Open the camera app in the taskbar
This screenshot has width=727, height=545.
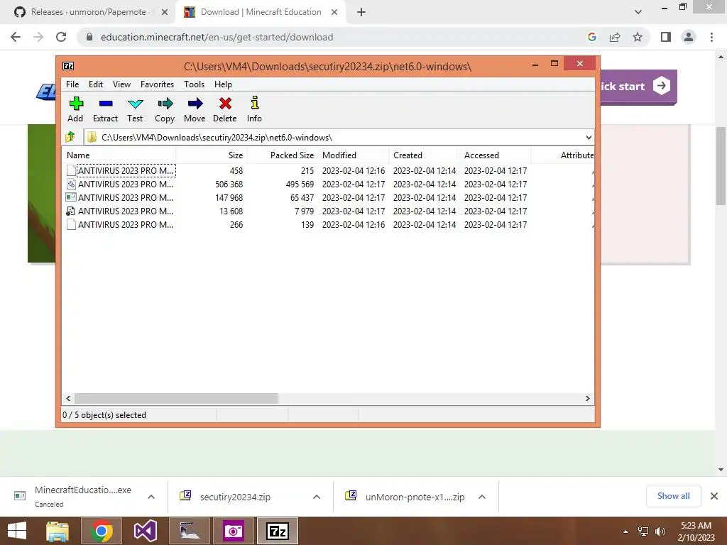(x=233, y=531)
